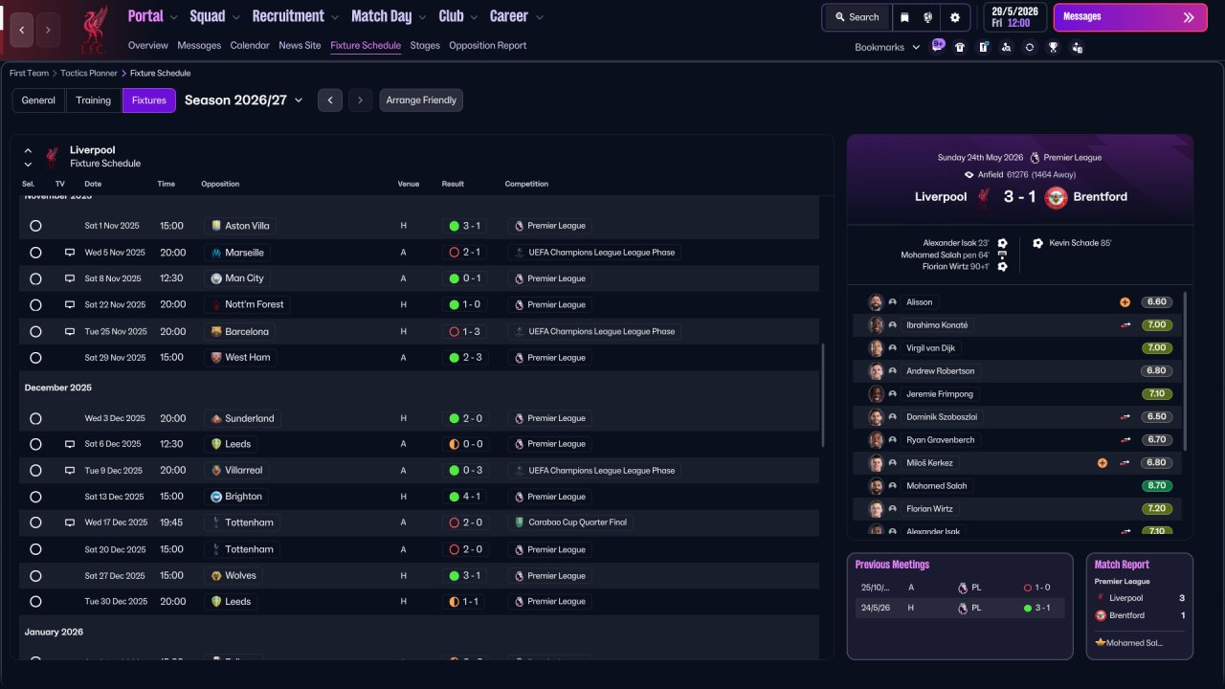Select the Wolves fixture radio button

35,576
